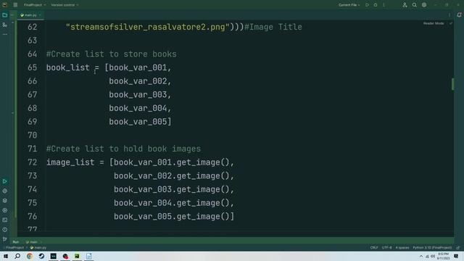The image size is (464, 261).
Task: Click the "#Image Title" comment
Action: [273, 27]
